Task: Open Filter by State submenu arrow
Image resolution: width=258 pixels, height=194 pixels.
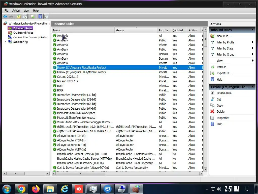Action: point(252,48)
